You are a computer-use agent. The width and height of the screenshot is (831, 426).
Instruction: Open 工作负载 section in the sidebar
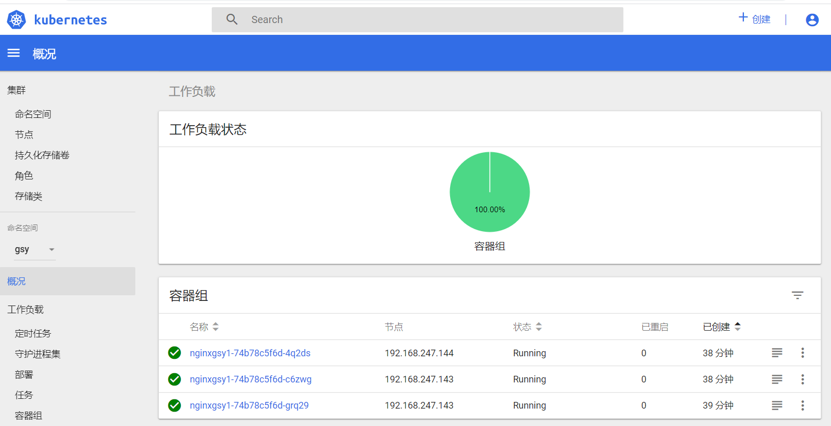click(26, 310)
